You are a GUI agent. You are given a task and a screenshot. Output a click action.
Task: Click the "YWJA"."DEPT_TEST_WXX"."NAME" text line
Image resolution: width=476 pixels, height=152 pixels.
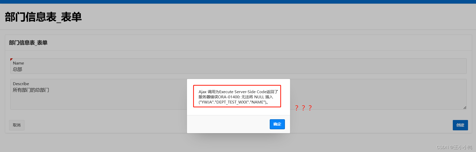tap(234, 102)
